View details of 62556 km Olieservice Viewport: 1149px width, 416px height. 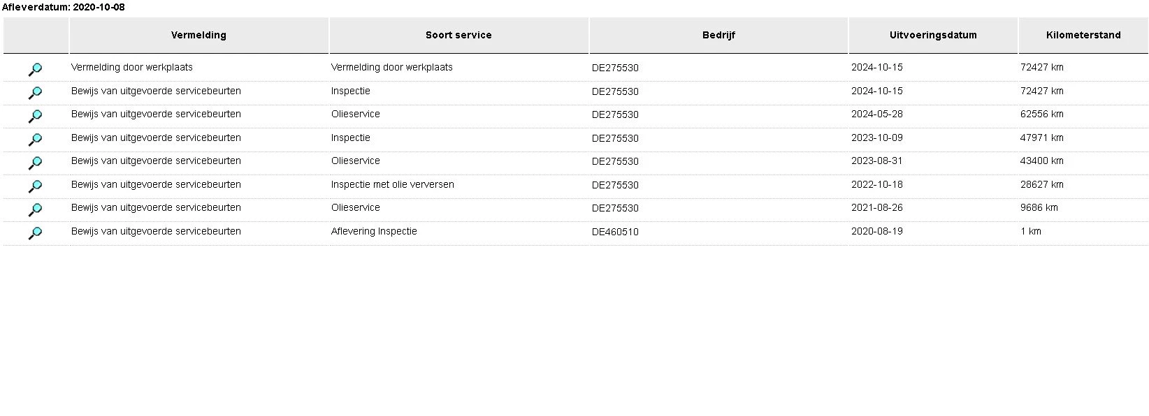point(35,116)
